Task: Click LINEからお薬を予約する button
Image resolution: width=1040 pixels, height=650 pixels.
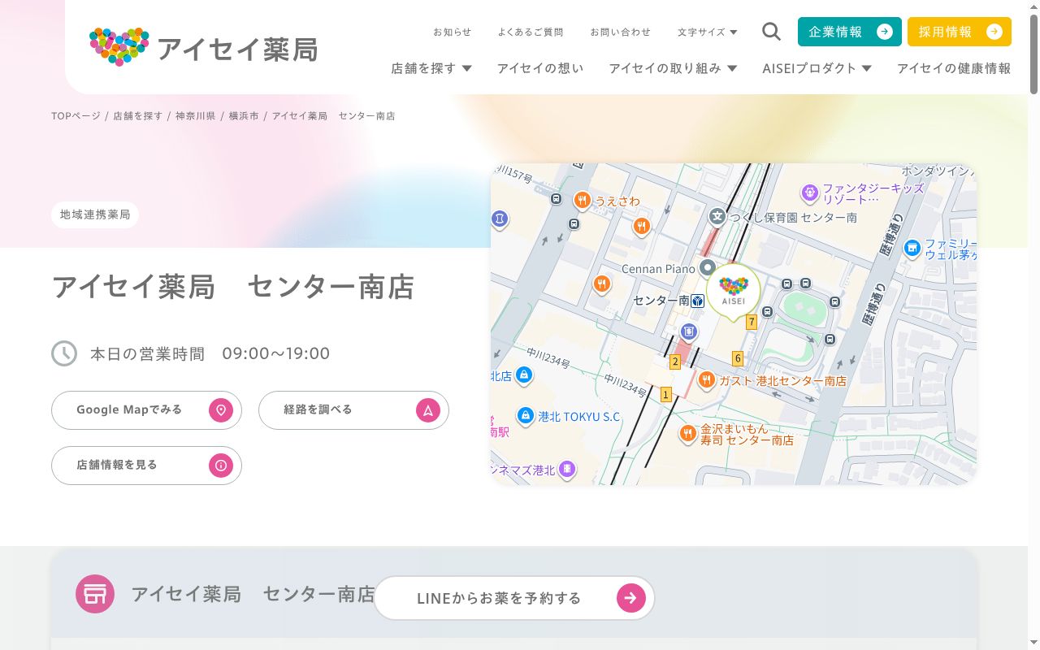Action: (x=514, y=598)
